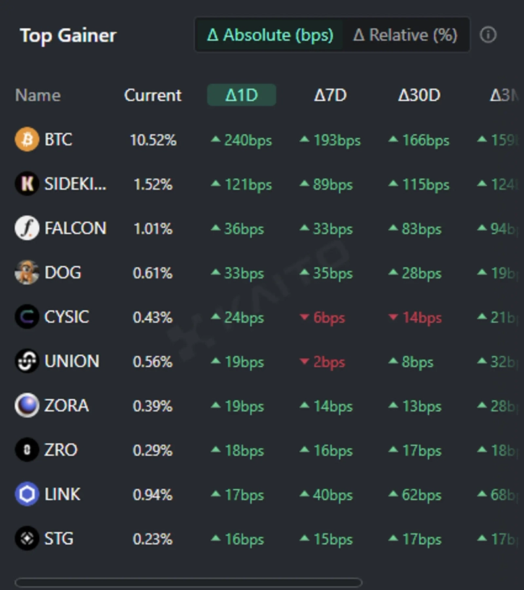Click the SIDEKICK token logo
This screenshot has height=590, width=524.
(x=27, y=184)
